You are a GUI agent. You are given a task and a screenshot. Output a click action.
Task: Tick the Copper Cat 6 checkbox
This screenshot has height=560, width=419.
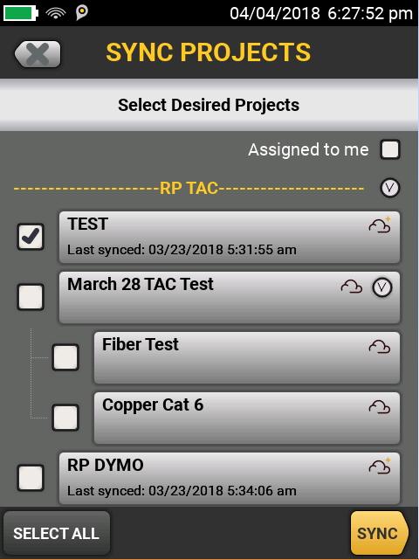click(65, 418)
